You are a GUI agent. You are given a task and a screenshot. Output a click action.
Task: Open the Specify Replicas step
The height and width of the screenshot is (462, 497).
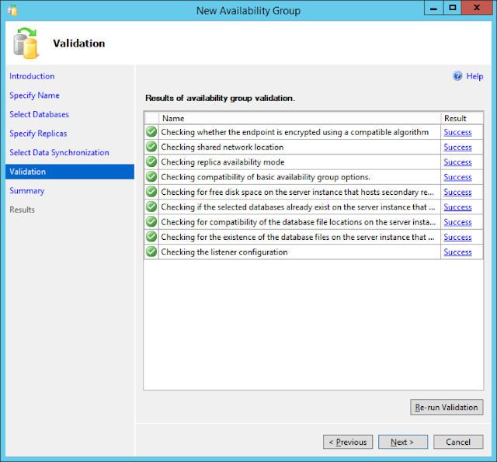tap(38, 134)
